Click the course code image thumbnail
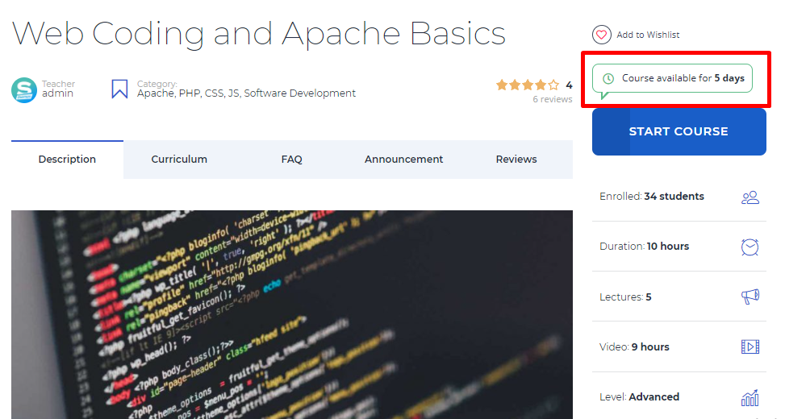The height and width of the screenshot is (419, 785). click(x=292, y=314)
